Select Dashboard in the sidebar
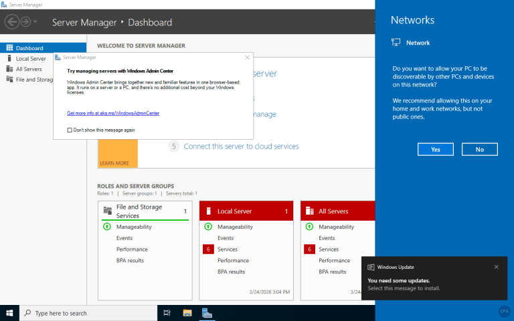514x321 pixels. (x=43, y=48)
